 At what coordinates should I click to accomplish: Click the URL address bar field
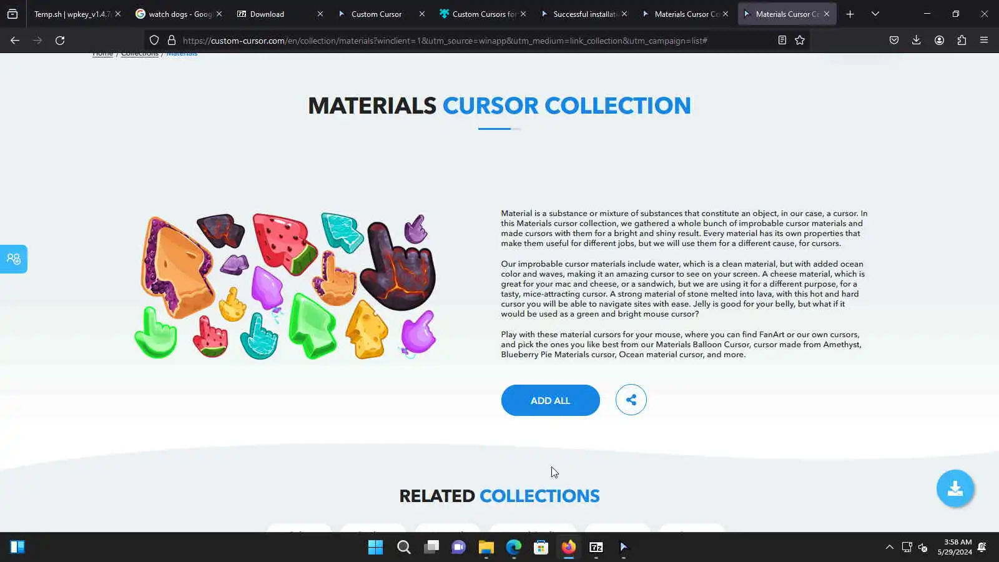[x=475, y=41]
